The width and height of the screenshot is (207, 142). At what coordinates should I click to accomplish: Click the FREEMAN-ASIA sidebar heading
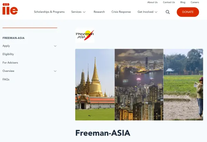click(13, 38)
